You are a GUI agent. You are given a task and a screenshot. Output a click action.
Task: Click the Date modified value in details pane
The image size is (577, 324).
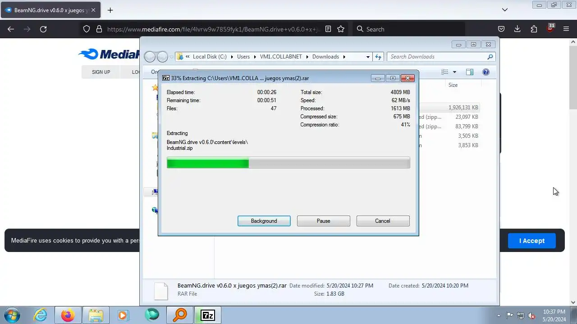[350, 286]
